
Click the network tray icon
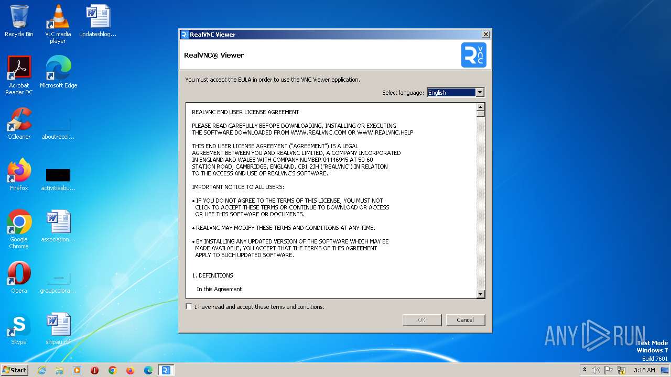[622, 370]
